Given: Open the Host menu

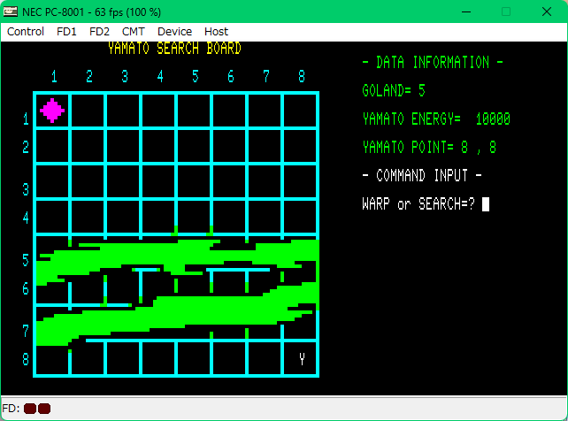Looking at the screenshot, I should pos(216,32).
